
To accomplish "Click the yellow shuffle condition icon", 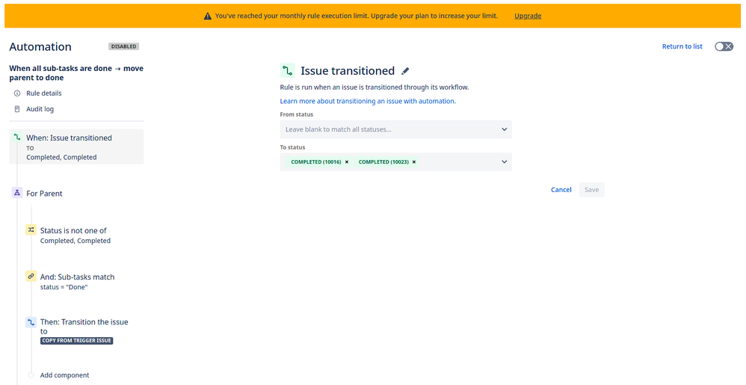I will pos(31,230).
